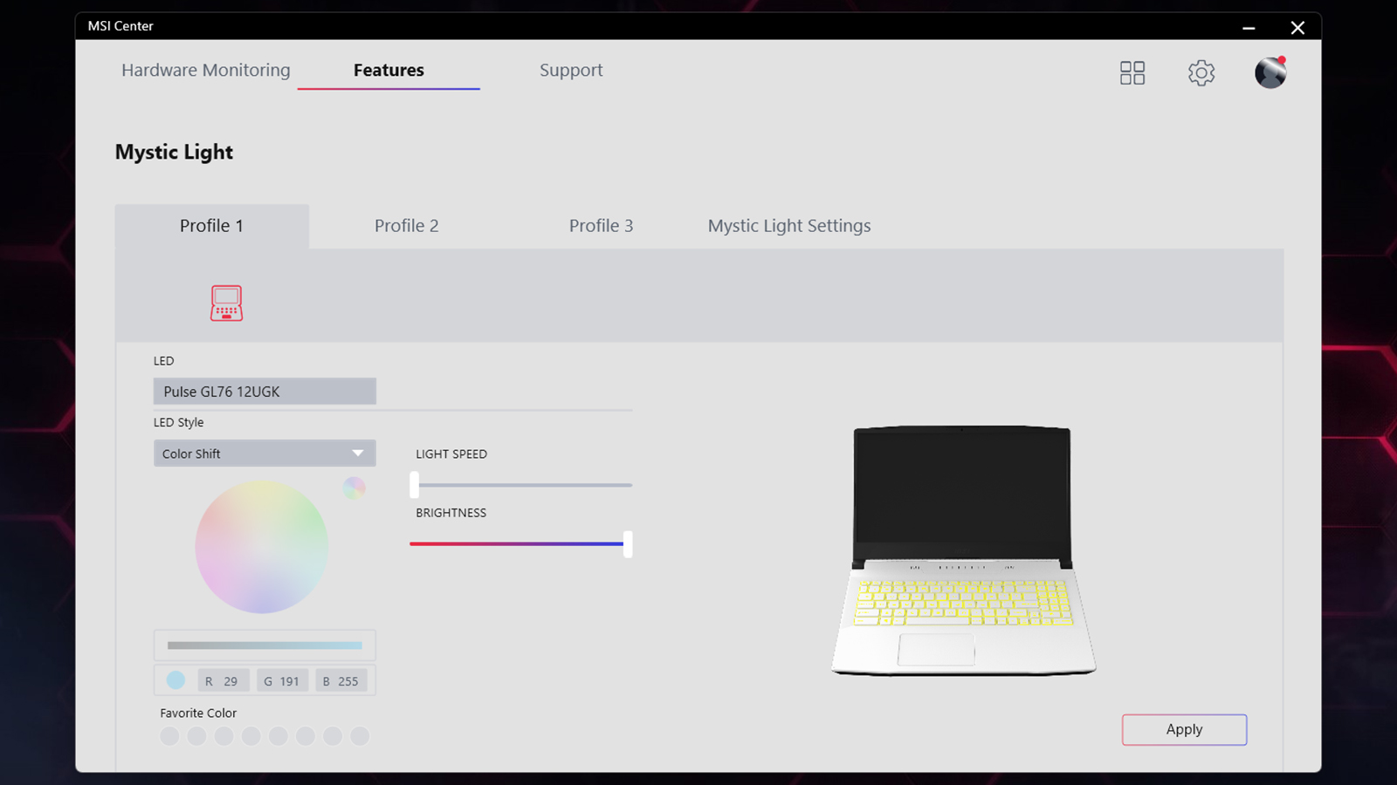Select the second Favorite Color slot

coord(196,736)
